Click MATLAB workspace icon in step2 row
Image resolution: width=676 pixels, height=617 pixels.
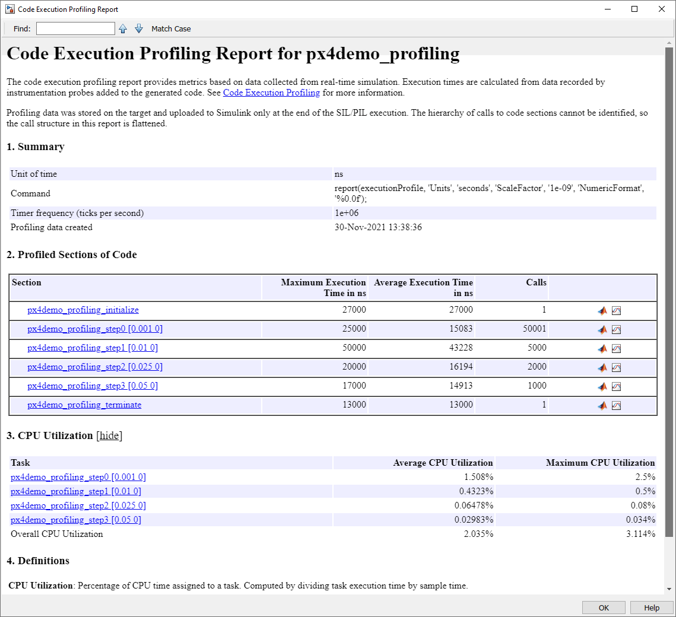click(602, 367)
